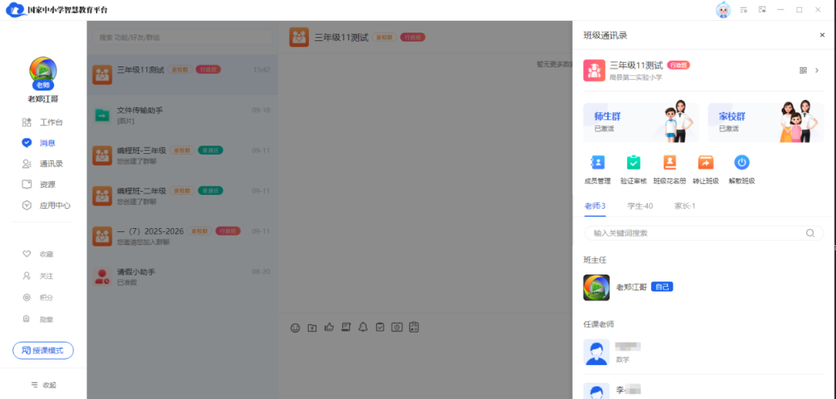Screen dimensions: 836x399
Task: Open the 家校群 card
Action: pos(766,122)
